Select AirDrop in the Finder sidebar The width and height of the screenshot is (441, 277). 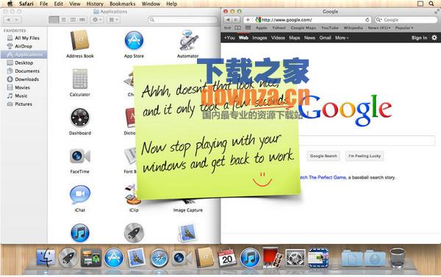tap(24, 46)
